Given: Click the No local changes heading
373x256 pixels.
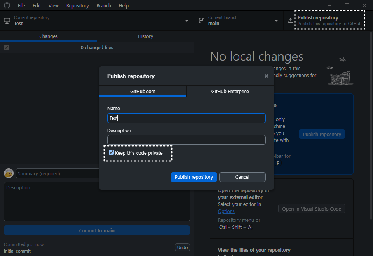Looking at the screenshot, I should tap(256, 56).
